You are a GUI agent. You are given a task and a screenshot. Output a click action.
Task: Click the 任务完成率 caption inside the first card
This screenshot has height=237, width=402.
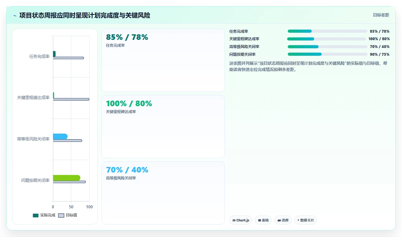coord(115,45)
